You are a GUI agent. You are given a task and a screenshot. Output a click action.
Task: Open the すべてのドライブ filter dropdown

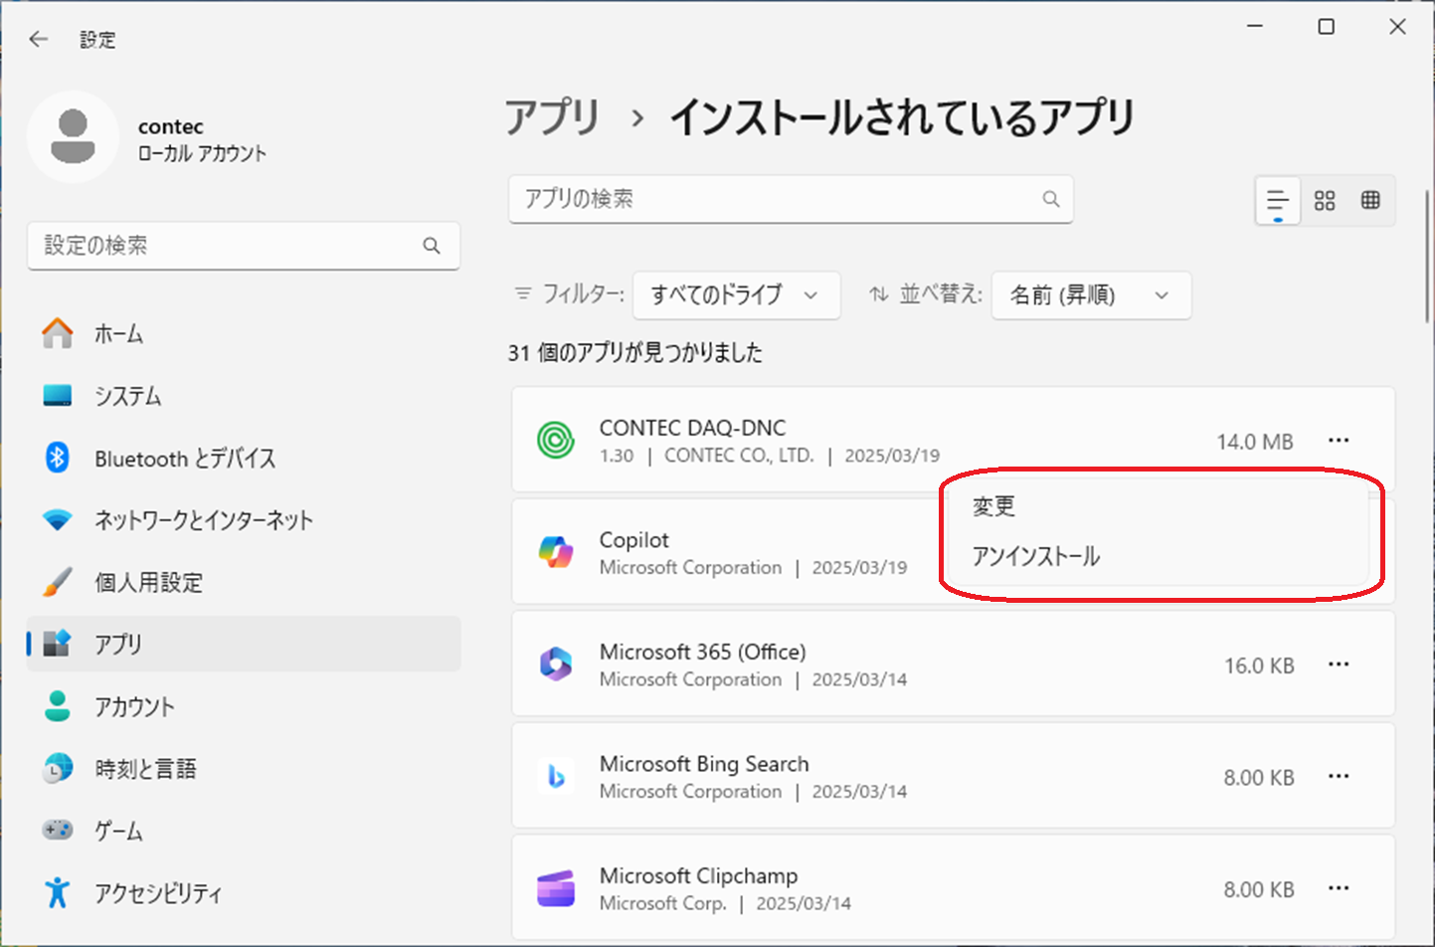[737, 295]
